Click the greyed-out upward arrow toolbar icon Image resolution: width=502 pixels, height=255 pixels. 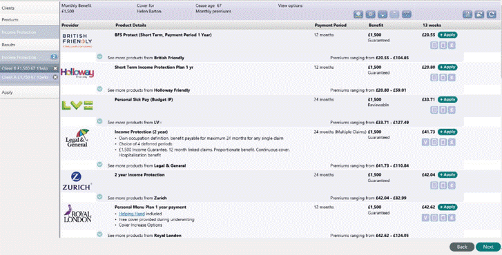(394, 14)
